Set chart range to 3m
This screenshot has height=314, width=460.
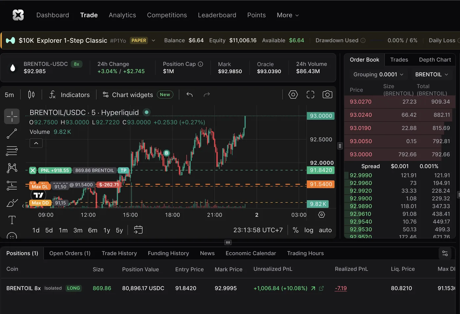coord(78,230)
